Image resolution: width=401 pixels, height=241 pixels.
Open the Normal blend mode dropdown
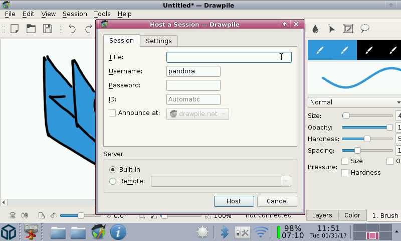click(x=354, y=102)
